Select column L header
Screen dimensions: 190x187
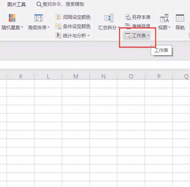click(x=48, y=76)
